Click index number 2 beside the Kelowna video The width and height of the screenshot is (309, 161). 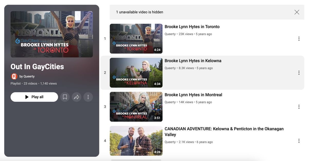pos(105,73)
